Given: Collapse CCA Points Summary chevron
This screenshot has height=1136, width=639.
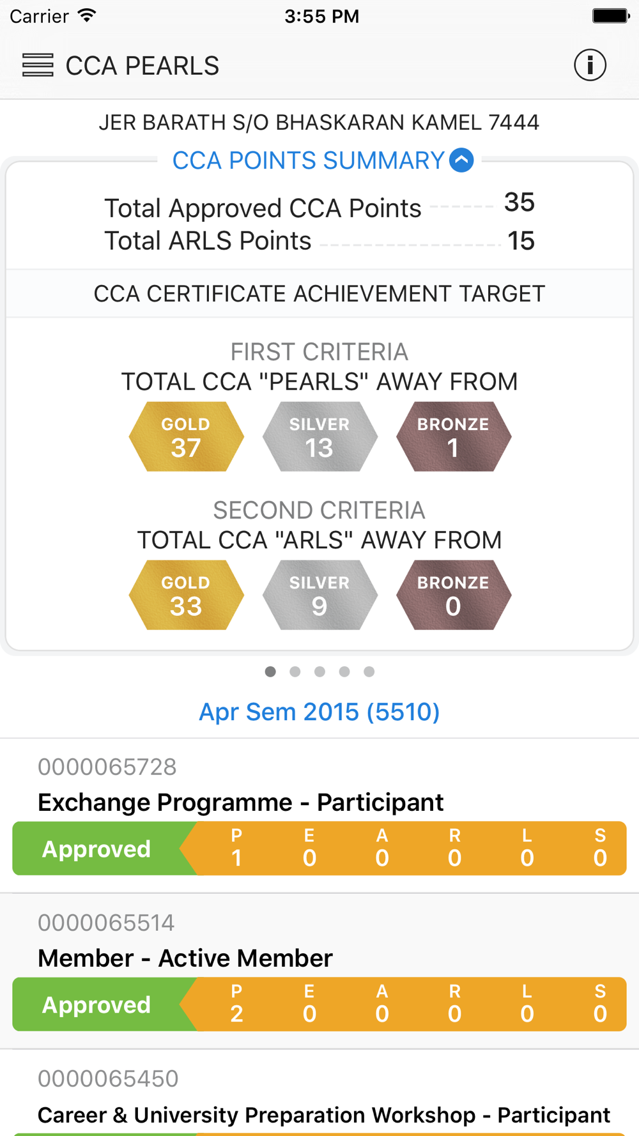Looking at the screenshot, I should tap(461, 160).
